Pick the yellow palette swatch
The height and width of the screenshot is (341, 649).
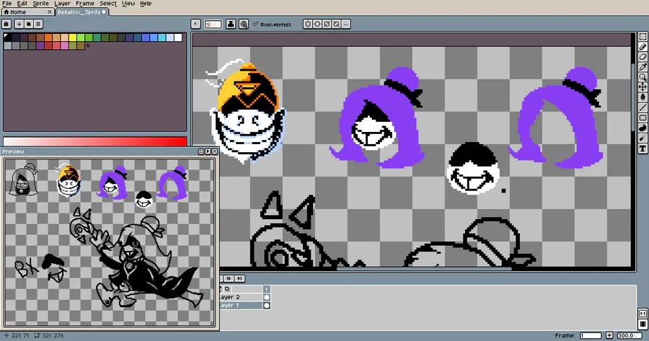pos(73,37)
